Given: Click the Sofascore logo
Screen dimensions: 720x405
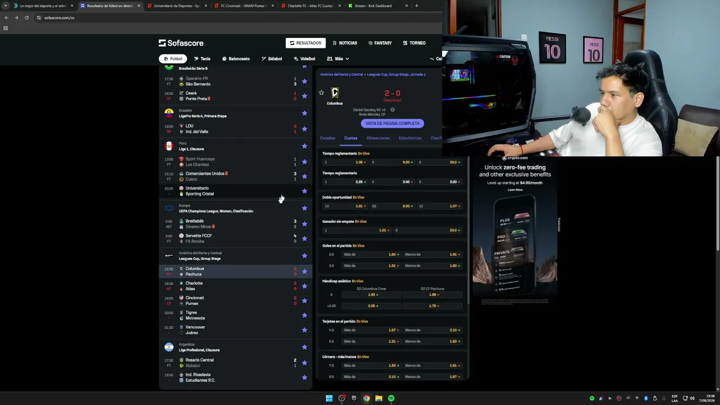Looking at the screenshot, I should pyautogui.click(x=181, y=43).
